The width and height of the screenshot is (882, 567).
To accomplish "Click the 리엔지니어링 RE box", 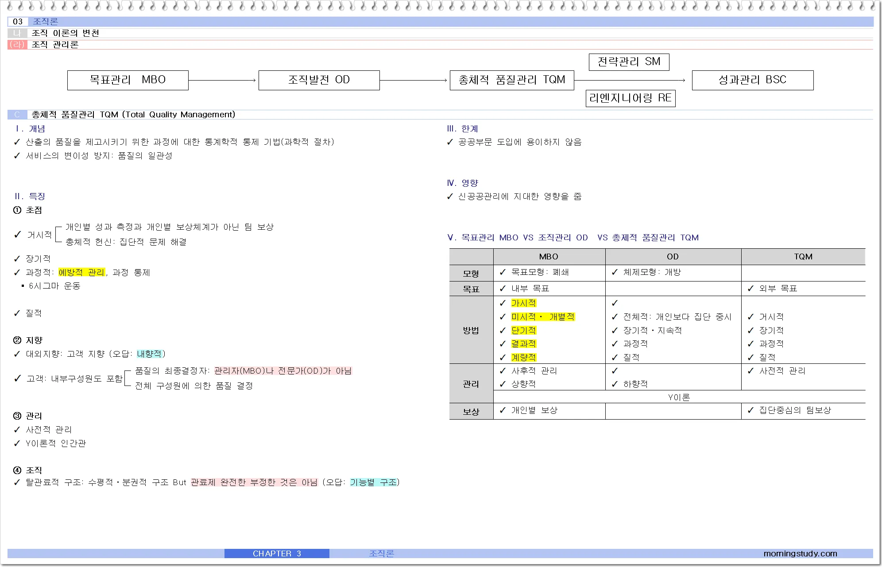I will [x=631, y=98].
